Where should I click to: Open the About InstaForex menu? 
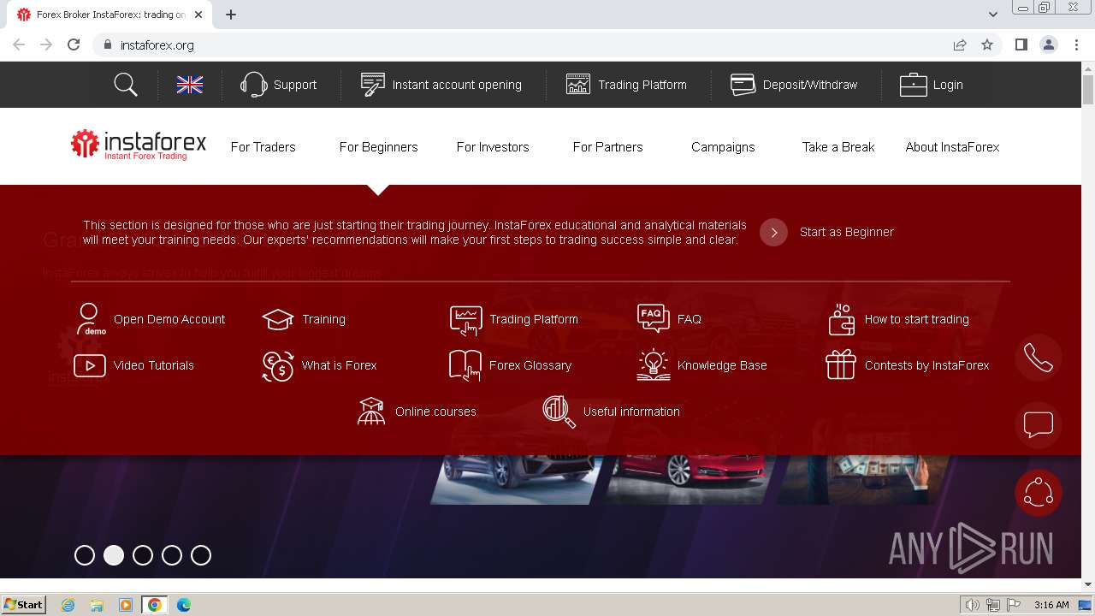click(x=953, y=147)
